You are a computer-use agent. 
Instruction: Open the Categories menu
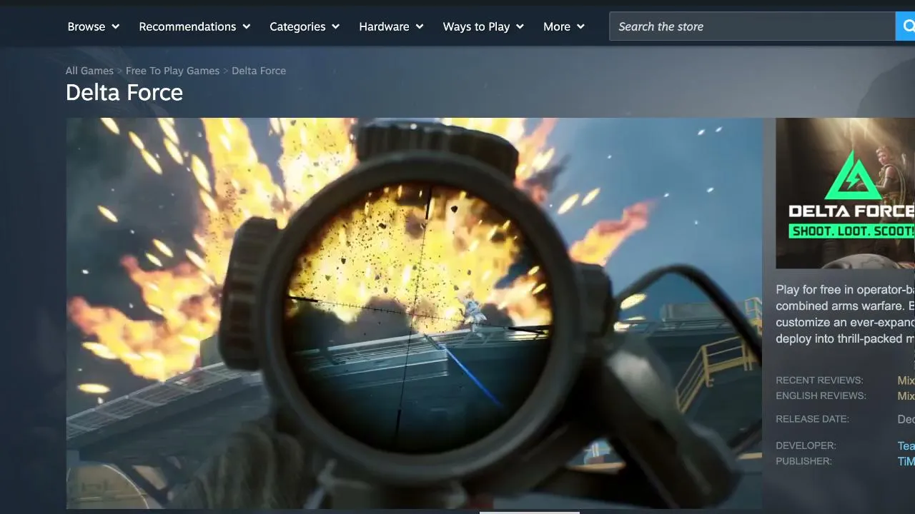coord(305,26)
